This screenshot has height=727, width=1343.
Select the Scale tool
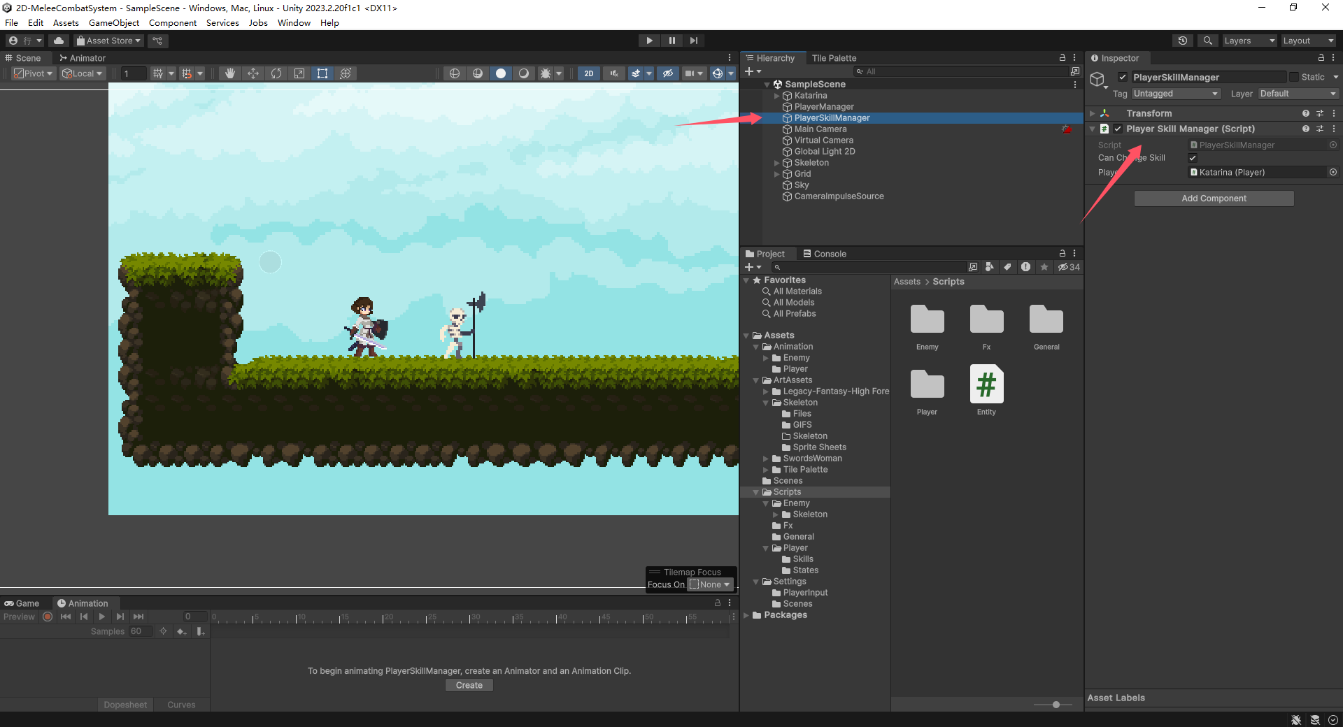click(x=299, y=73)
